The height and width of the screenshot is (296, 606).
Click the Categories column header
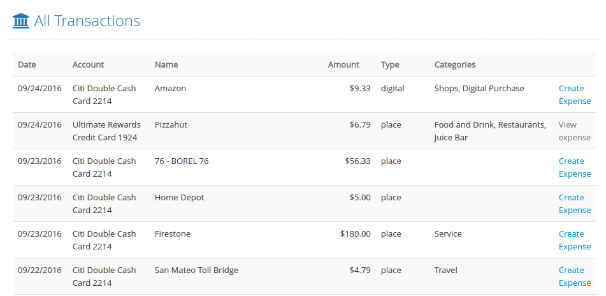tap(455, 64)
